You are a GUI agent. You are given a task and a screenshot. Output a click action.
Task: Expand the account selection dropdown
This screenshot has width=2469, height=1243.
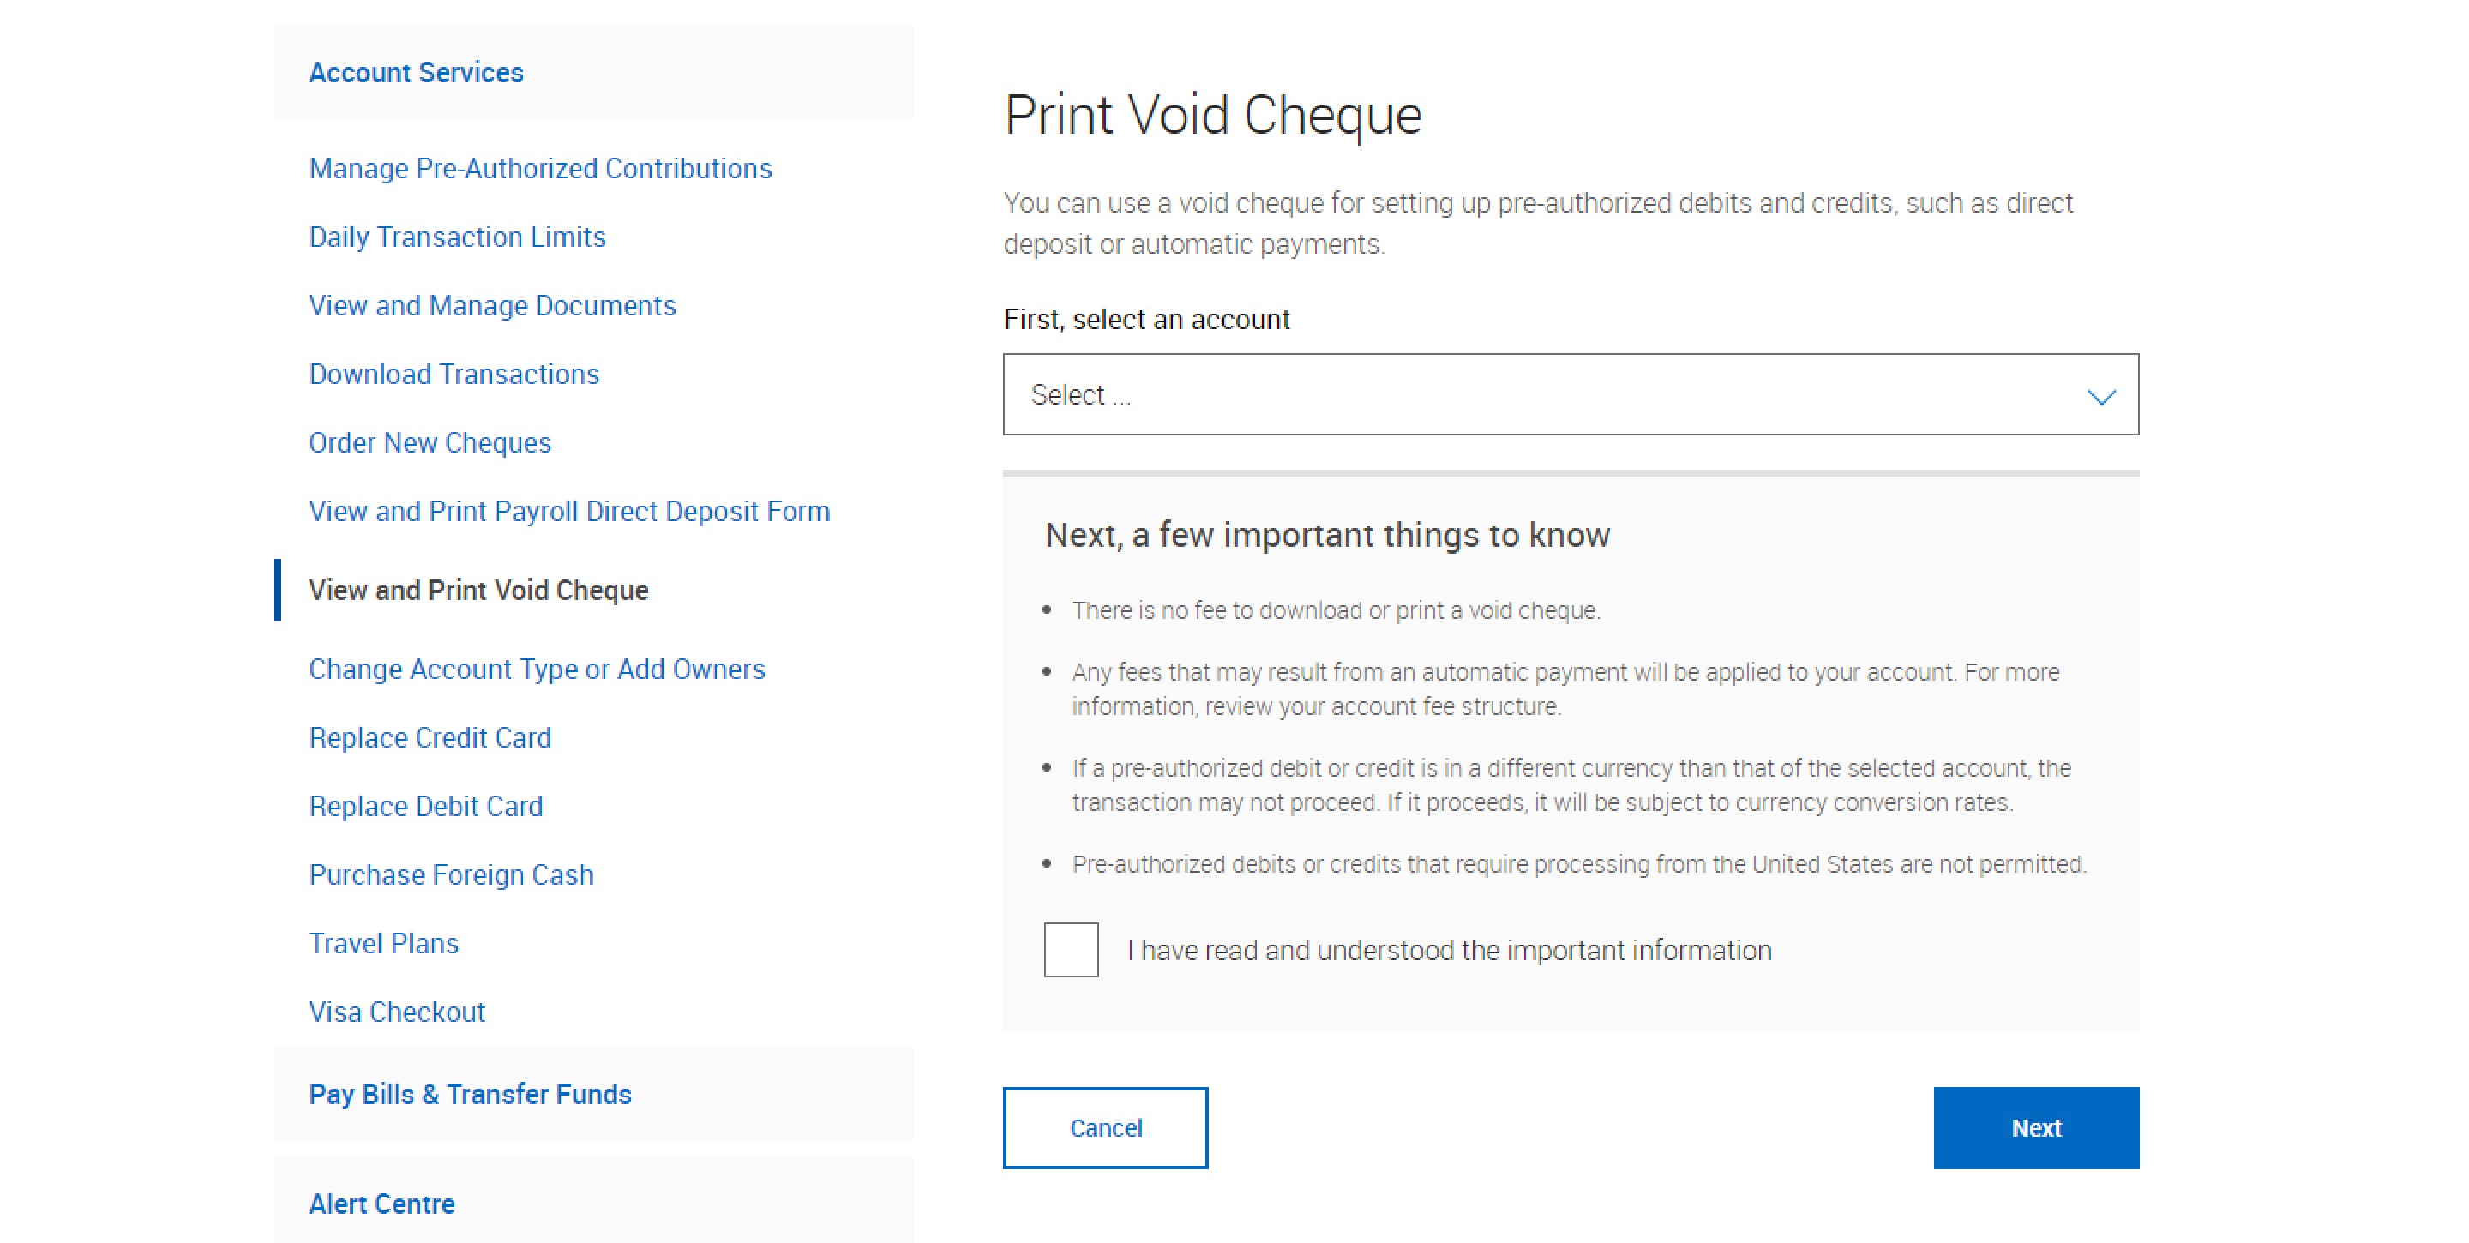[1572, 395]
